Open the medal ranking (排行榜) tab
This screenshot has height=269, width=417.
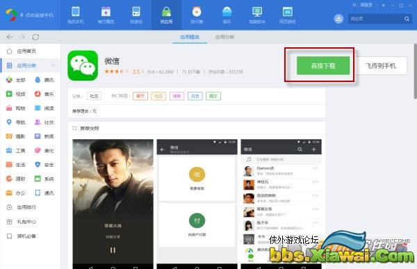pyautogui.click(x=197, y=15)
